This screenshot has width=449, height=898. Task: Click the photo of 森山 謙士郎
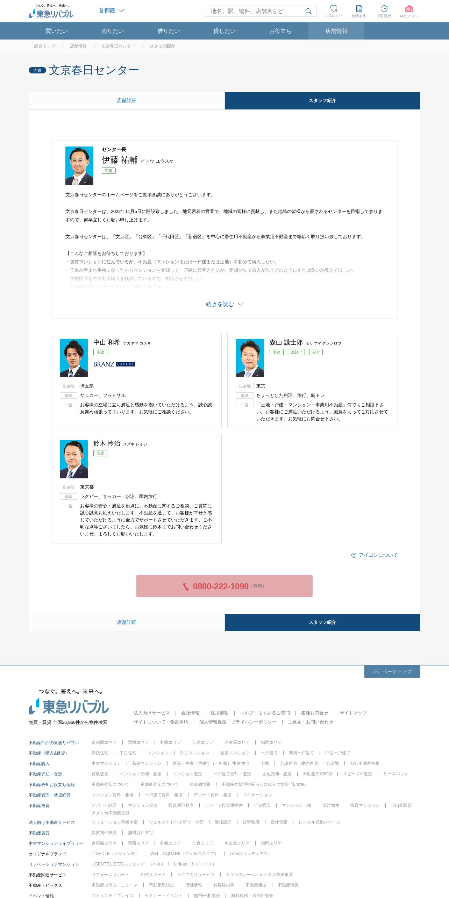point(250,358)
